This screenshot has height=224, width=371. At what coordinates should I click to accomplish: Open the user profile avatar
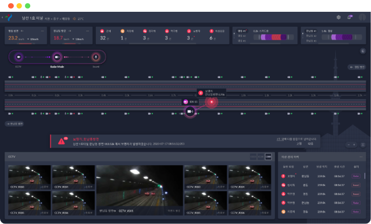coord(362,17)
